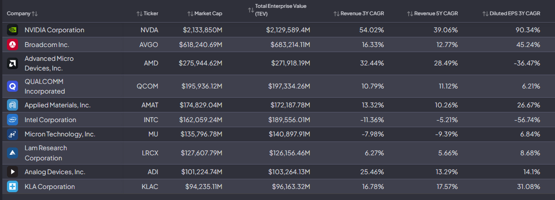The width and height of the screenshot is (555, 200).
Task: Click the Micron Technology logo icon
Action: tap(12, 135)
